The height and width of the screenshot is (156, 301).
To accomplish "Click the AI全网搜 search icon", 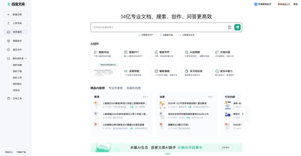I will tap(186, 52).
